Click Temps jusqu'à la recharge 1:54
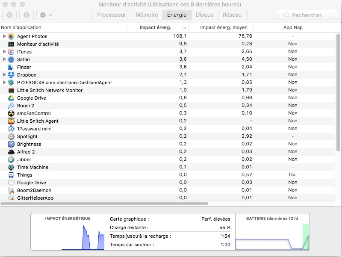342x257 pixels. [225, 236]
